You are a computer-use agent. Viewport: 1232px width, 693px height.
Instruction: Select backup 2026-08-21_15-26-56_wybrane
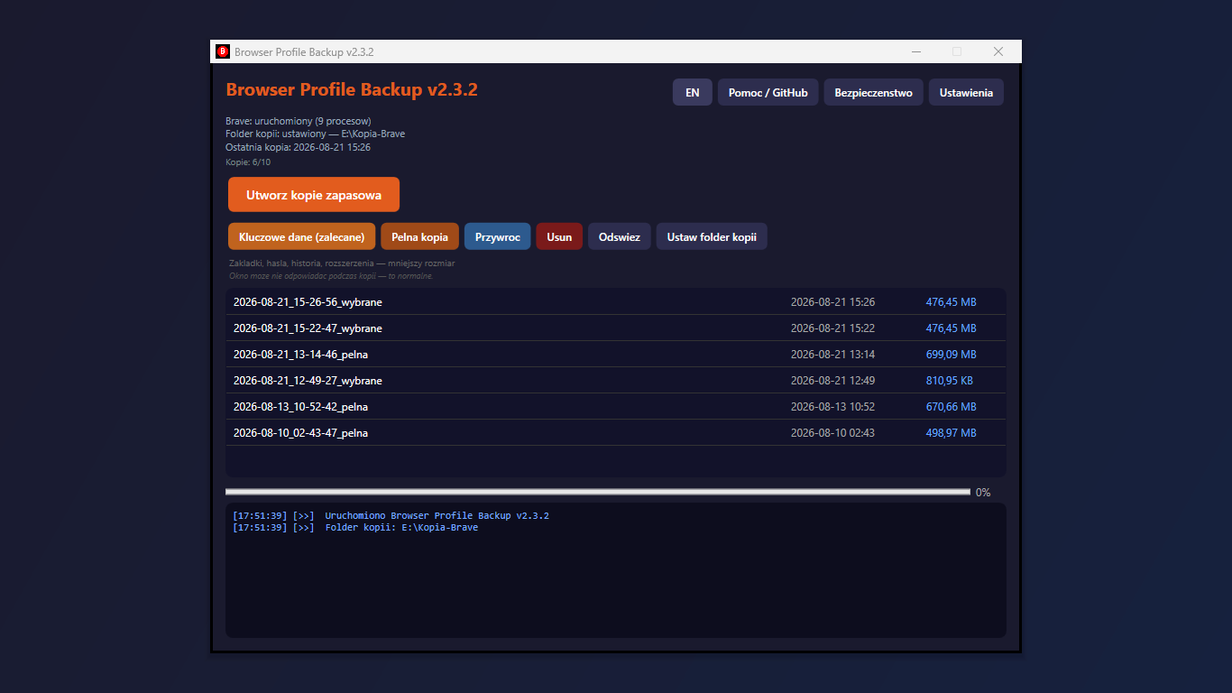(x=615, y=302)
